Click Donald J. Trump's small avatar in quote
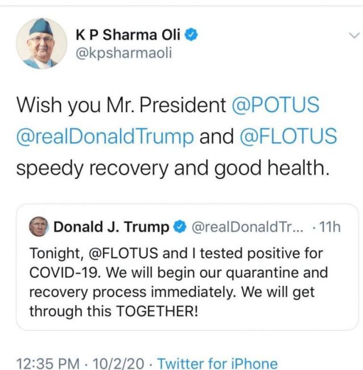363x370 pixels. point(38,227)
